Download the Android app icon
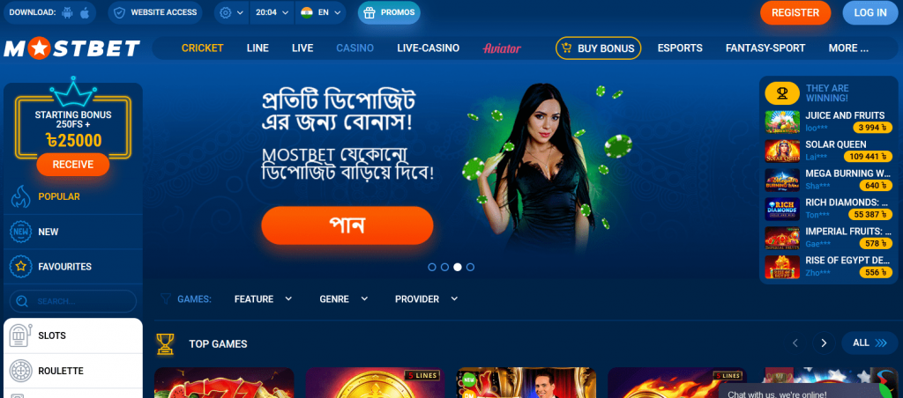Screen dimensions: 903x398 coord(68,12)
